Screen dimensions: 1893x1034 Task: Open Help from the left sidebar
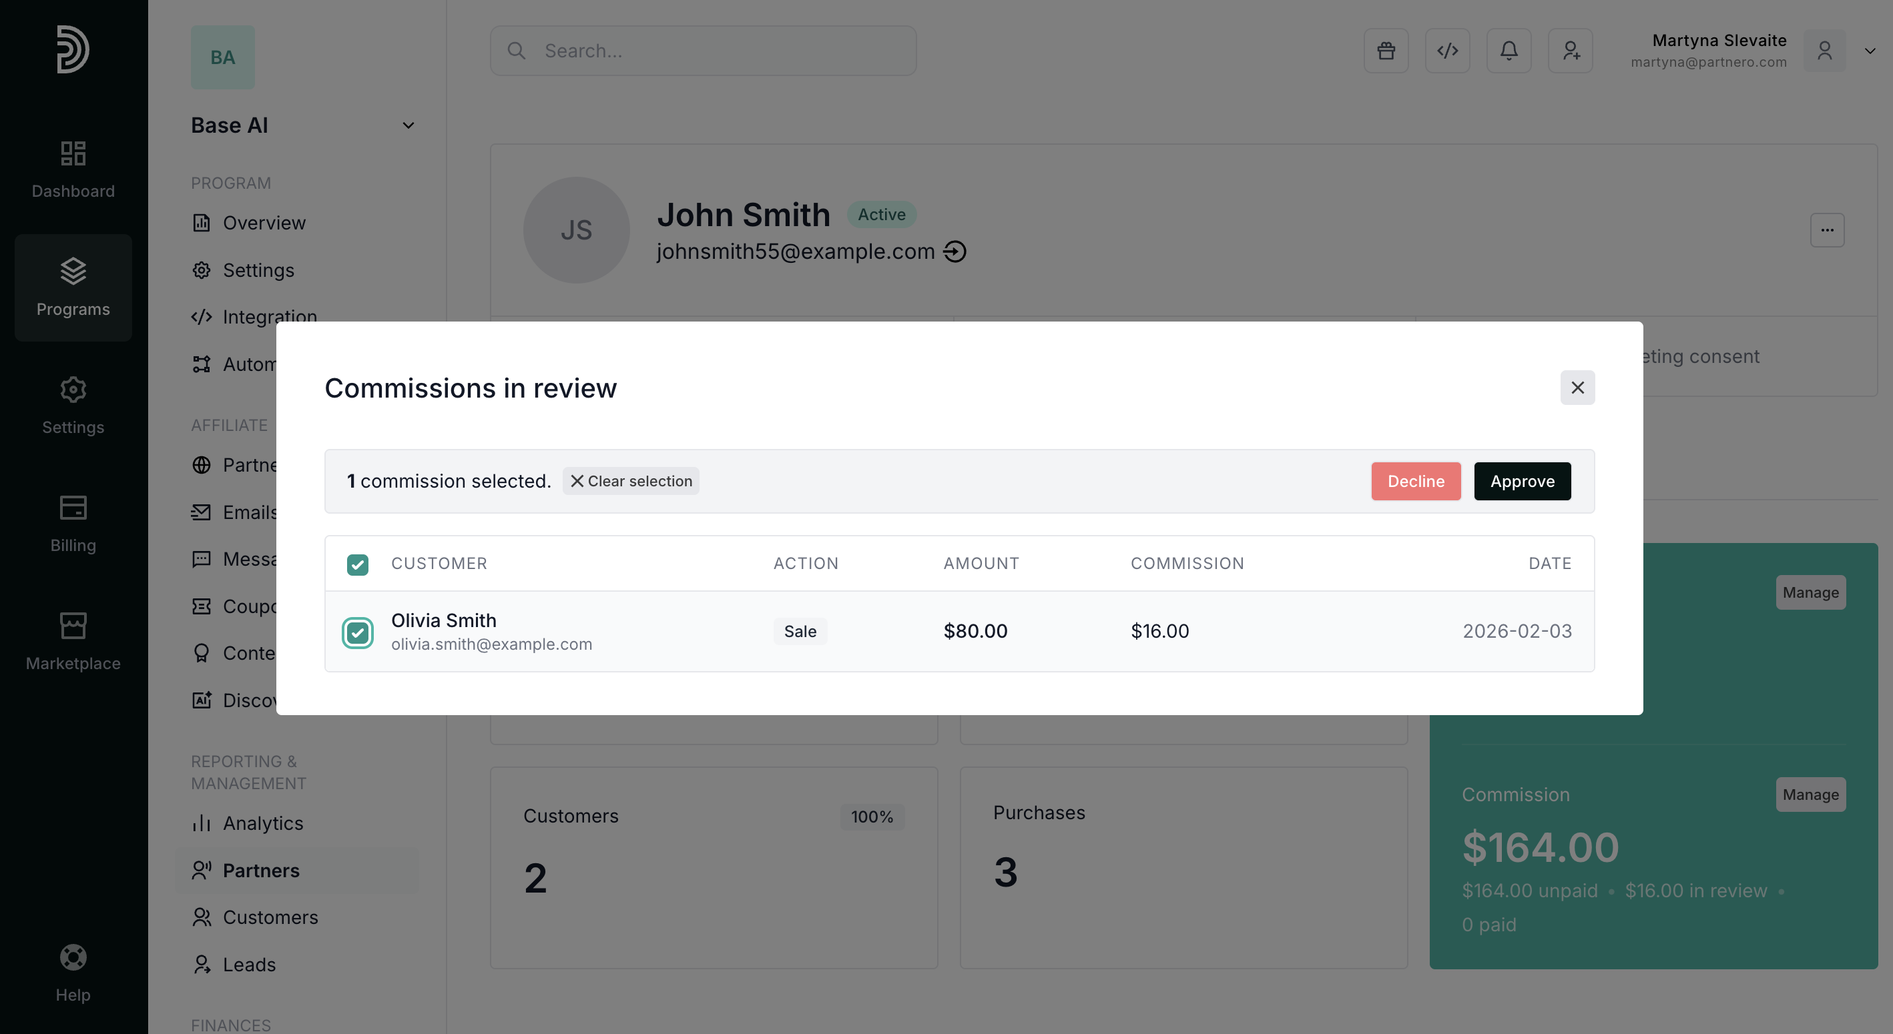tap(73, 973)
